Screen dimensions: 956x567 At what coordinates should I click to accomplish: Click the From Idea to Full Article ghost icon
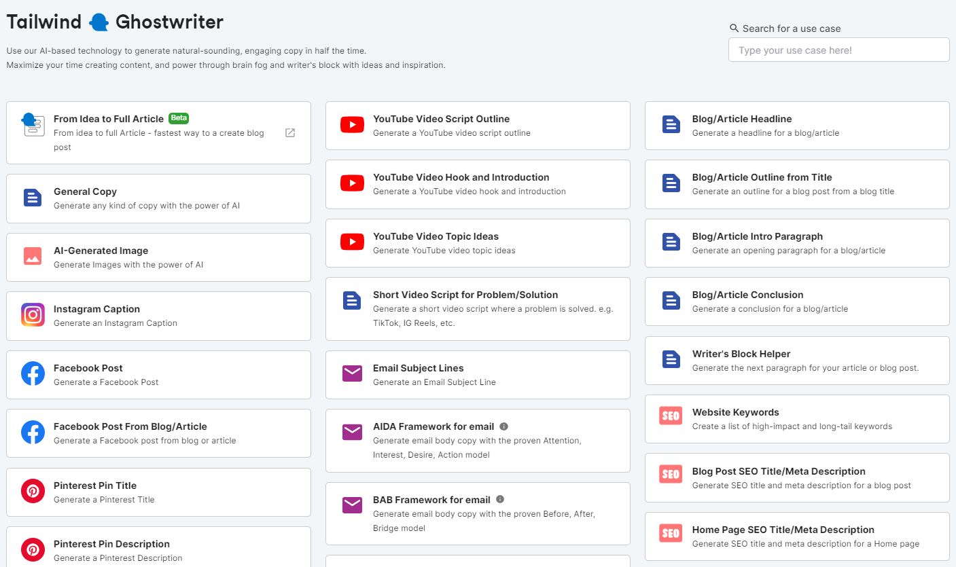pyautogui.click(x=33, y=125)
